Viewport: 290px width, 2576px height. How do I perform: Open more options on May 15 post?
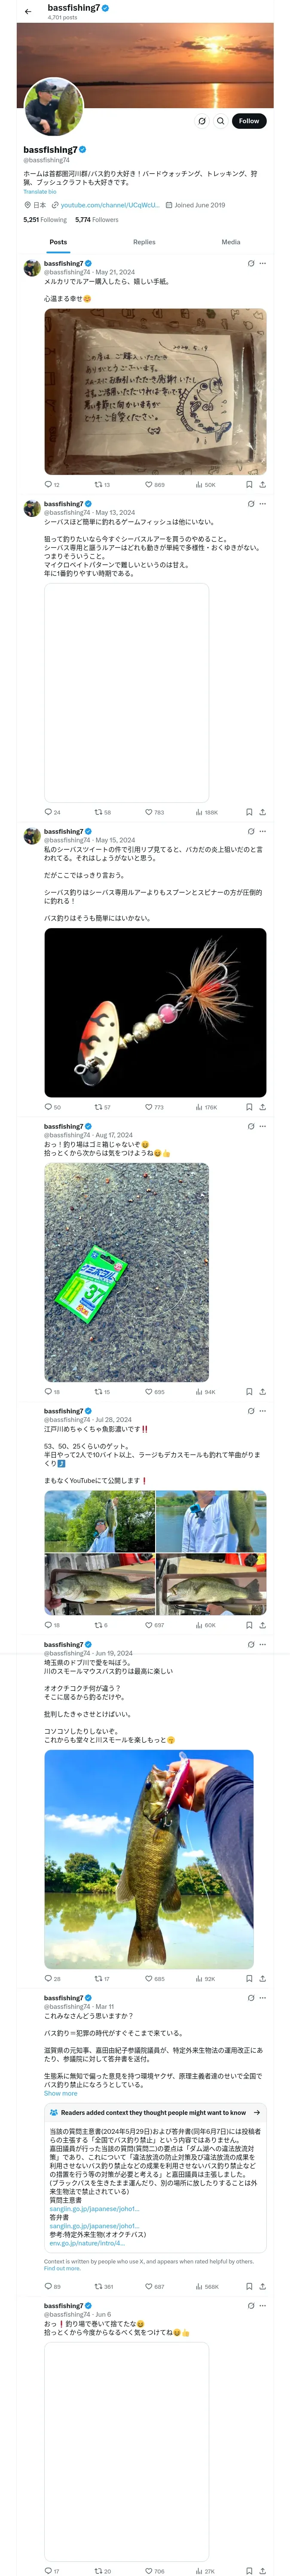(263, 831)
